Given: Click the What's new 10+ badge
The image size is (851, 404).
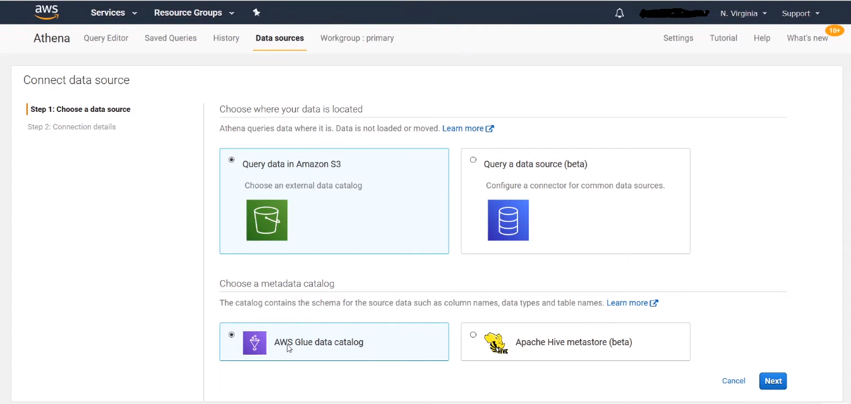Looking at the screenshot, I should point(835,30).
